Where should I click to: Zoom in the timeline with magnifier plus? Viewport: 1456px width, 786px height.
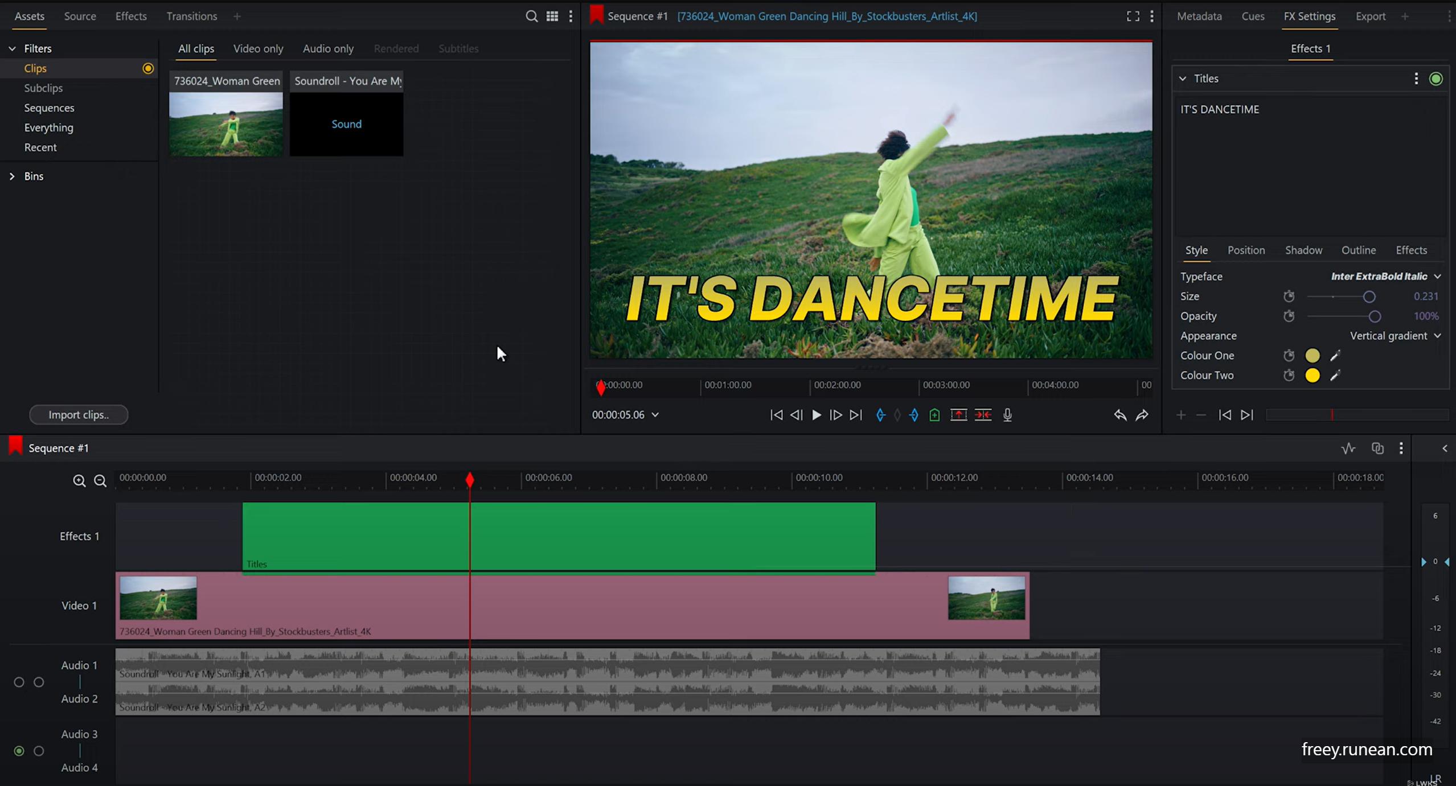[79, 481]
